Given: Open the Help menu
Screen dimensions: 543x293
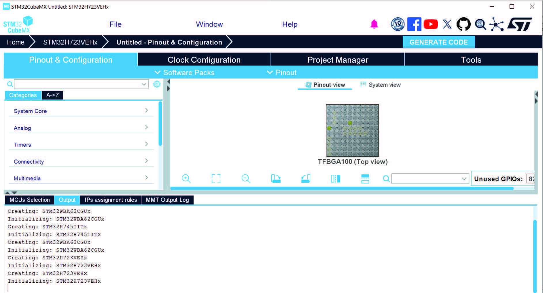Looking at the screenshot, I should 290,24.
